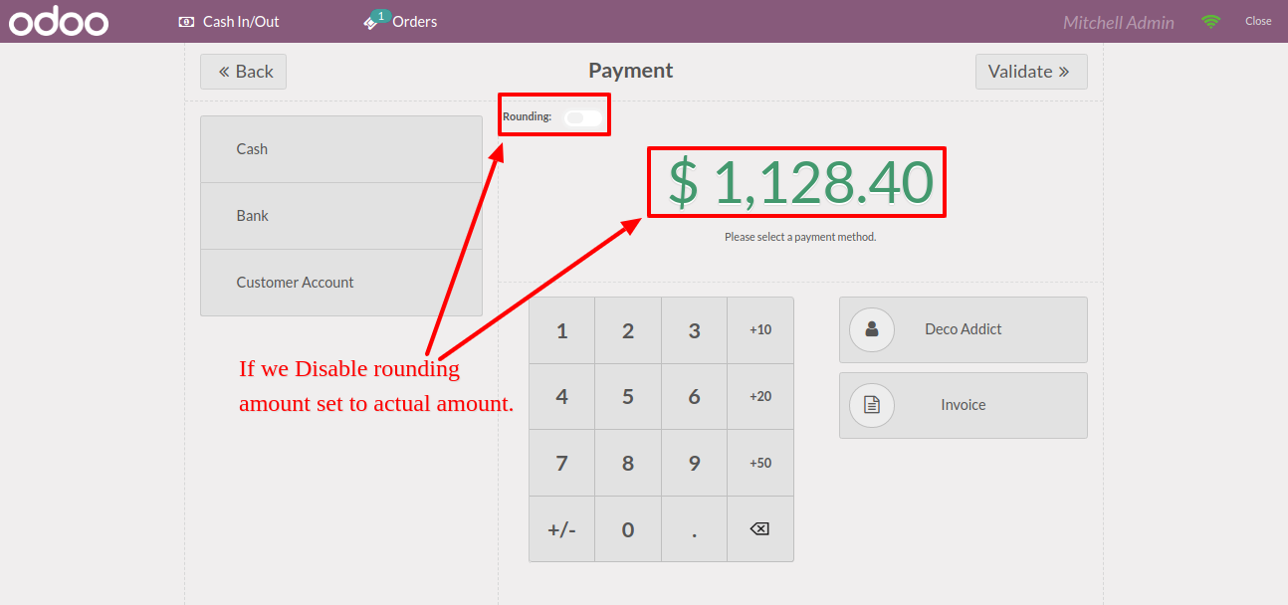Viewport: 1288px width, 605px height.
Task: Click the Odoo logo
Action: tap(59, 21)
